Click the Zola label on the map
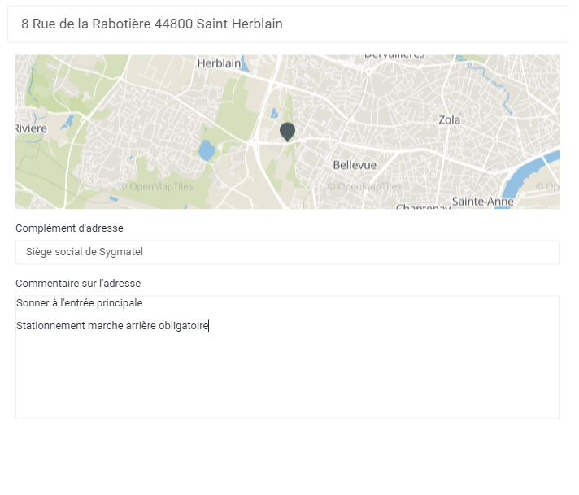This screenshot has width=579, height=495. click(449, 119)
